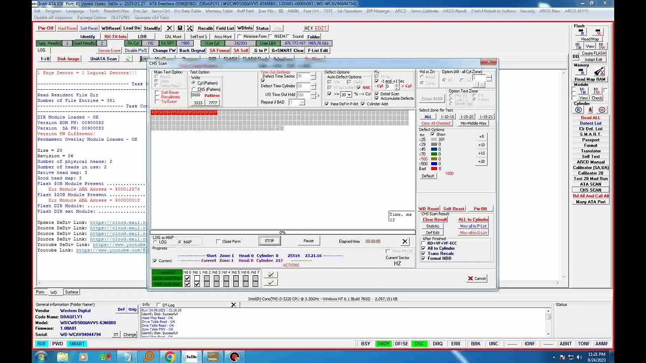Viewport: 646px width, 363px height.
Task: Select S.M.A.R.T. in right side list
Action: pos(590,135)
